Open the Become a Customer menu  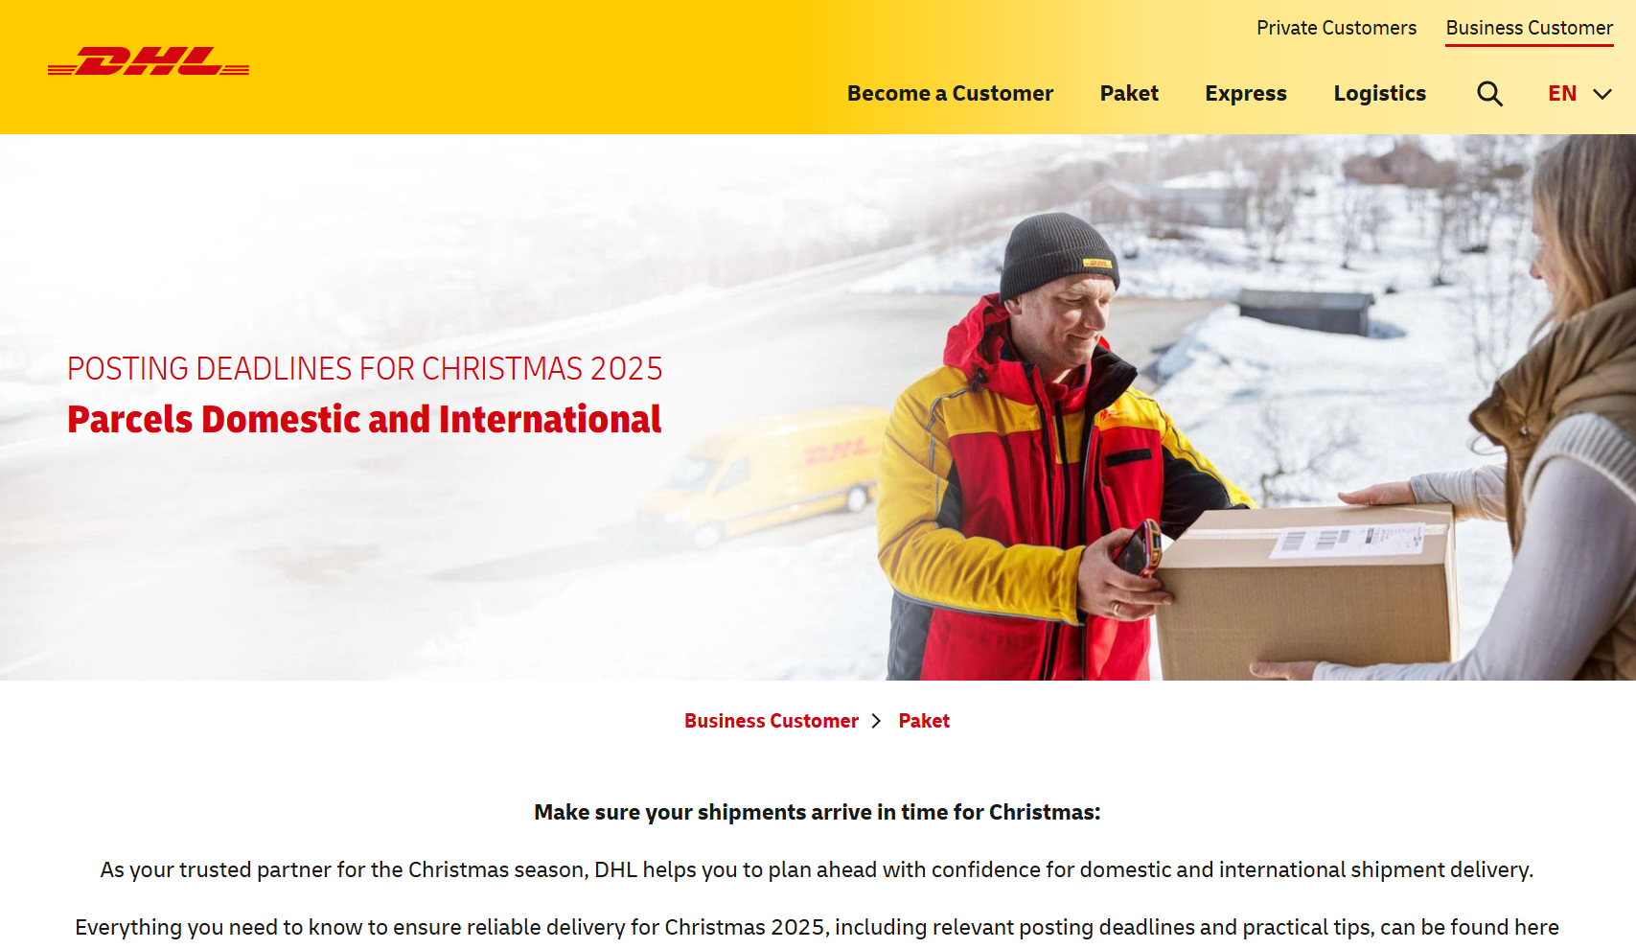pos(950,94)
